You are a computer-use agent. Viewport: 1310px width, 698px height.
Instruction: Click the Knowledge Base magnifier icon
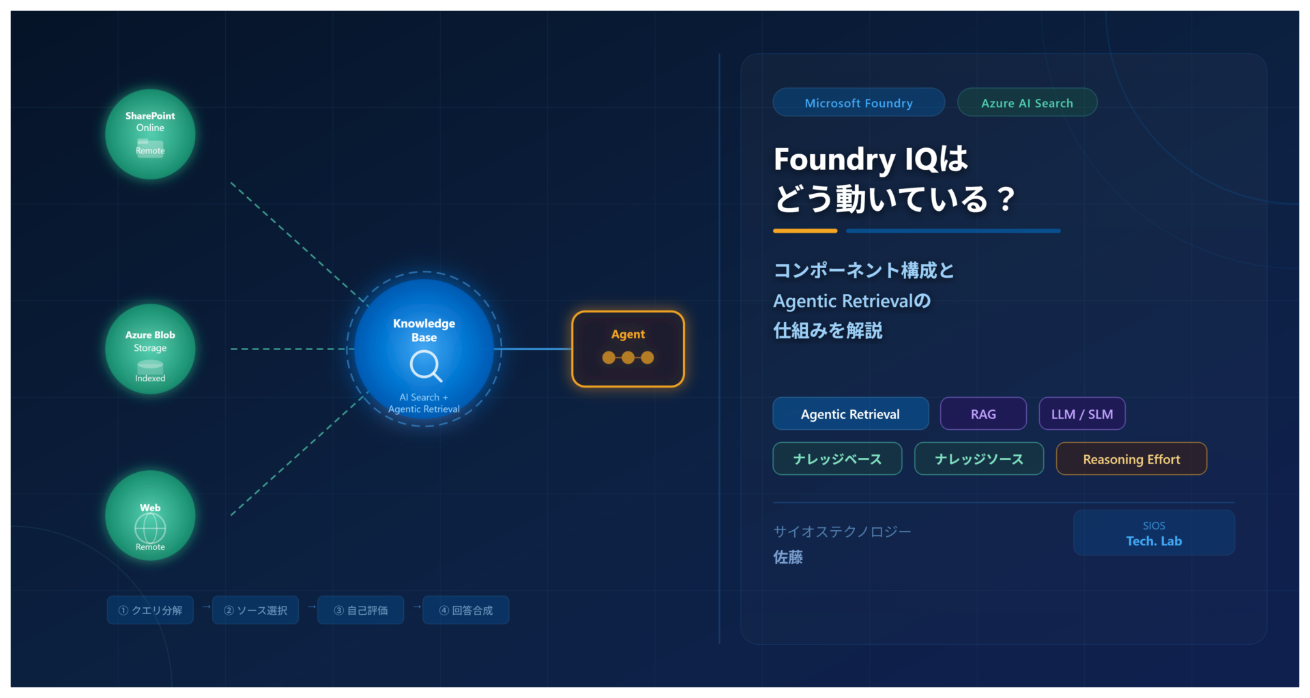tap(426, 366)
